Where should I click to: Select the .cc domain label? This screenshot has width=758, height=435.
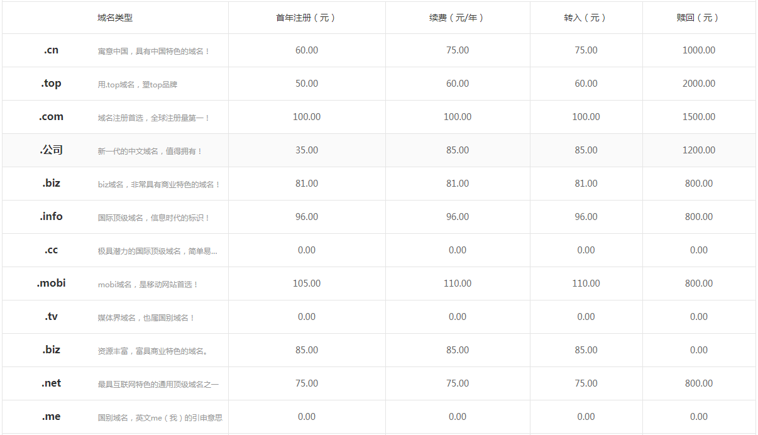click(x=52, y=250)
